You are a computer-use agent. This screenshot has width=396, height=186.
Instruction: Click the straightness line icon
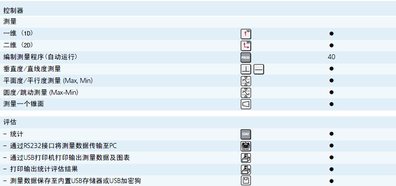[x=259, y=69]
